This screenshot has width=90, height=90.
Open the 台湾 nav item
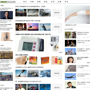(x=52, y=2)
